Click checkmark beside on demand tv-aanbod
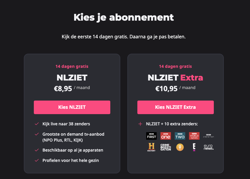 (x=37, y=134)
